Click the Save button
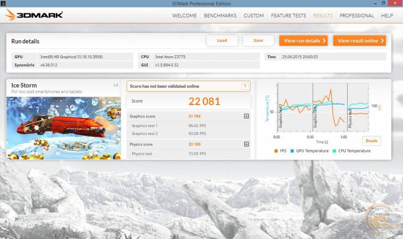 (258, 40)
